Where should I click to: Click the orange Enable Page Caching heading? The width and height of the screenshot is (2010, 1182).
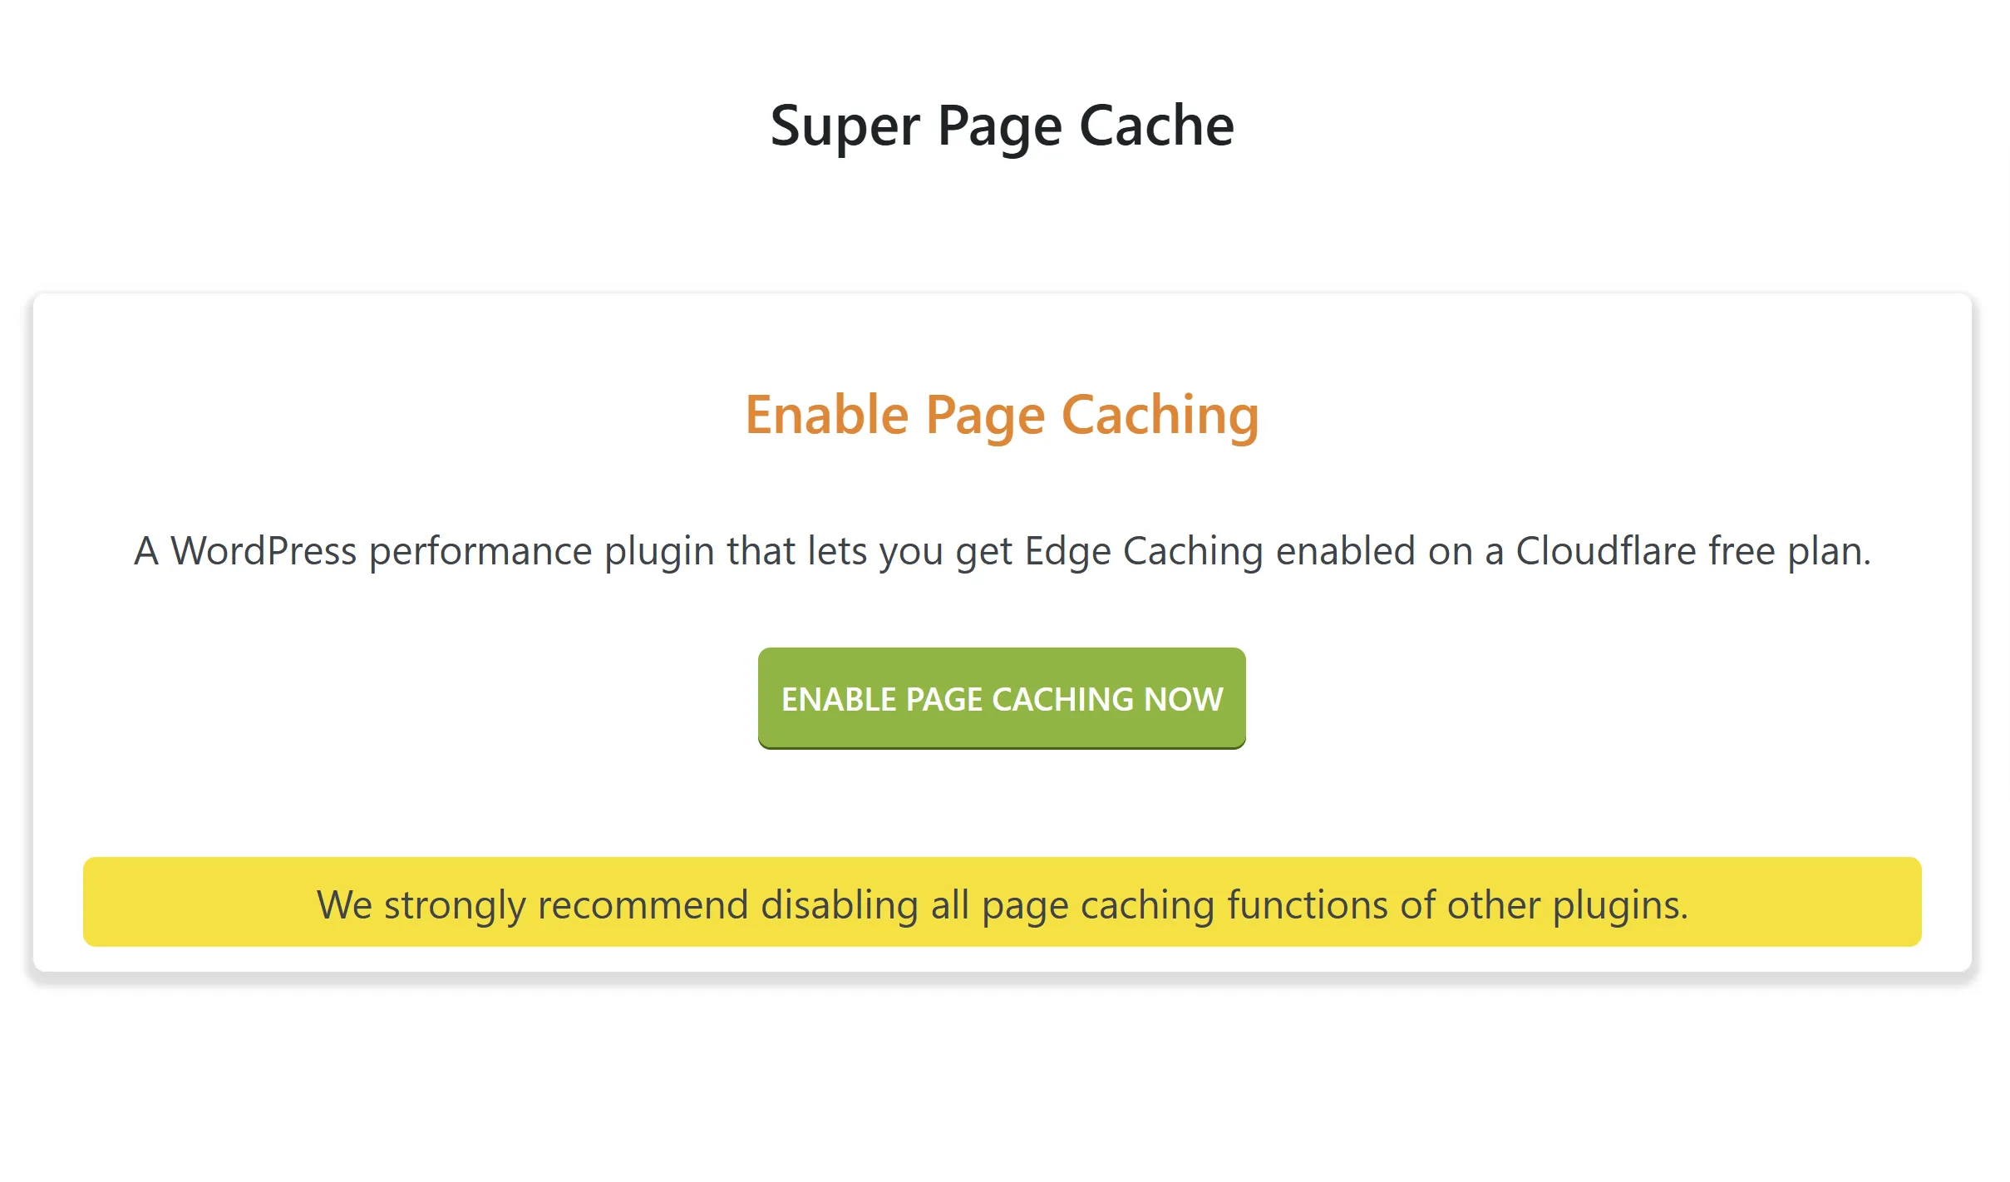point(1002,416)
